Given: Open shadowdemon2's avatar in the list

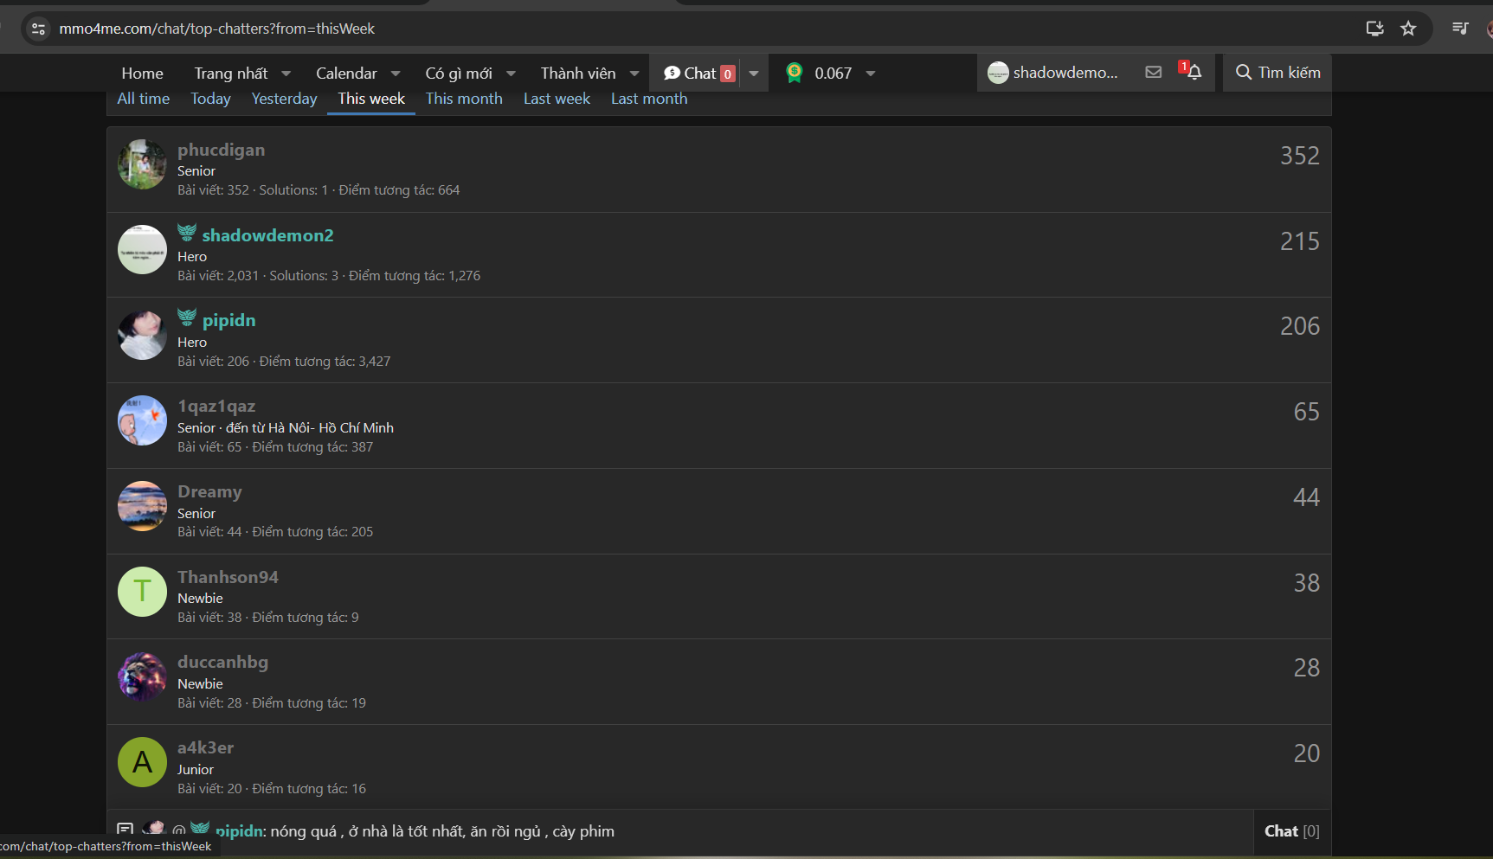Looking at the screenshot, I should pyautogui.click(x=142, y=250).
